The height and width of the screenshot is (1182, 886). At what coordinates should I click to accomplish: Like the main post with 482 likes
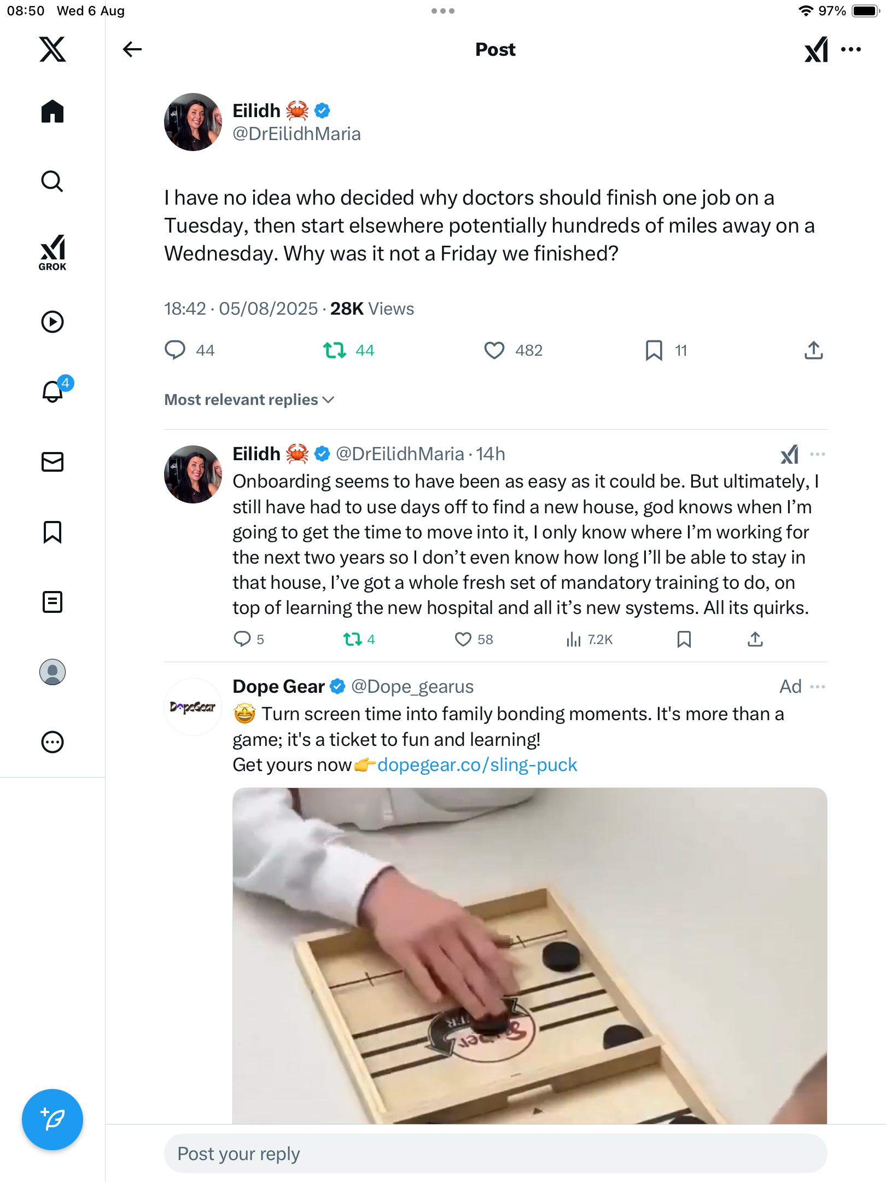(494, 350)
